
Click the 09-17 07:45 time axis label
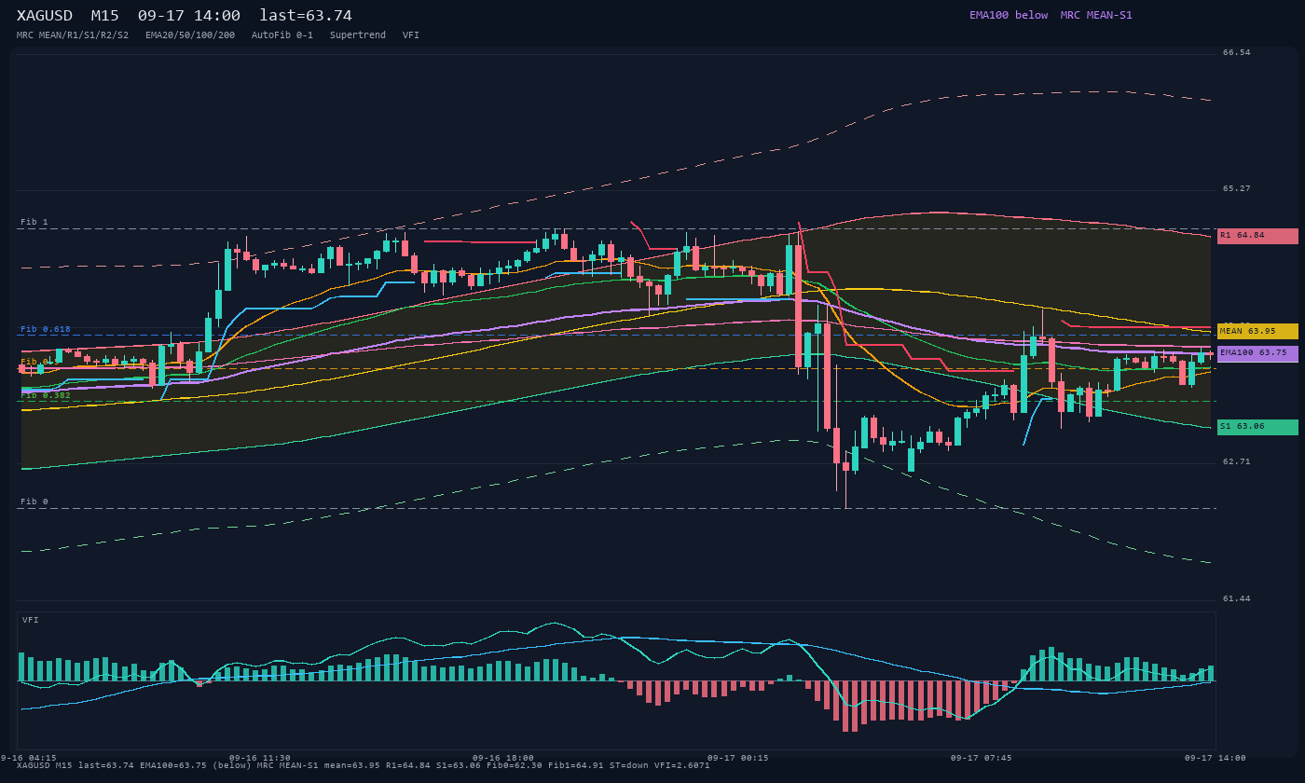pyautogui.click(x=982, y=758)
